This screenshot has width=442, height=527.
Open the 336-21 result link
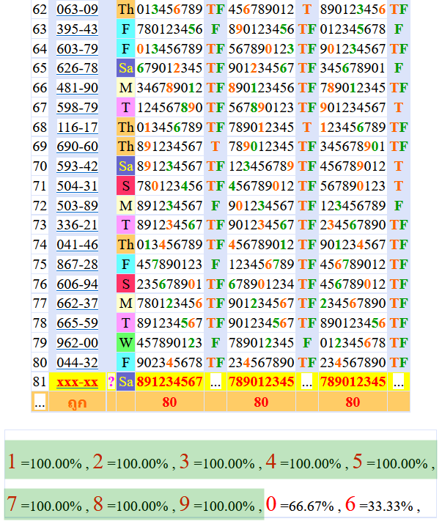click(77, 225)
